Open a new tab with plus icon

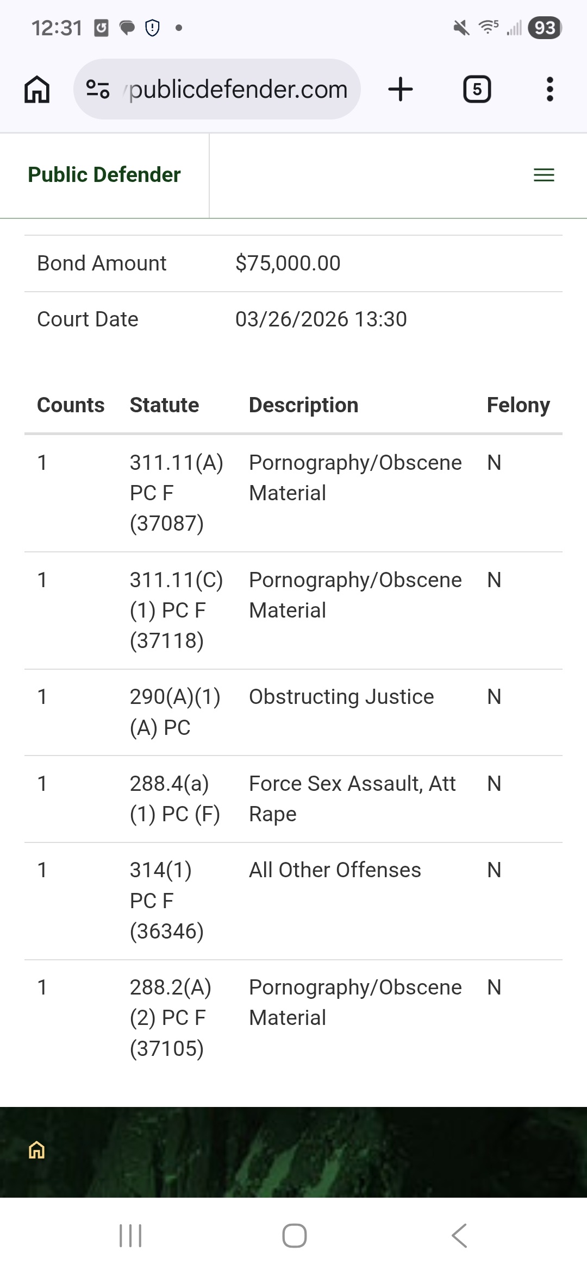(x=401, y=89)
